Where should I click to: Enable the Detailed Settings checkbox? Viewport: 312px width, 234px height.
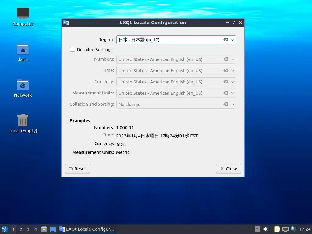(73, 49)
